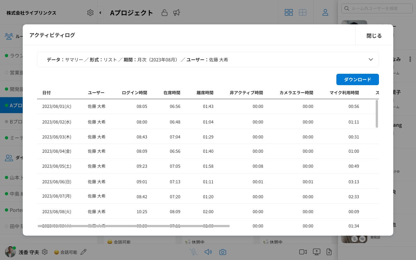416x260 pixels.
Task: Click the screen share icon
Action: click(317, 252)
